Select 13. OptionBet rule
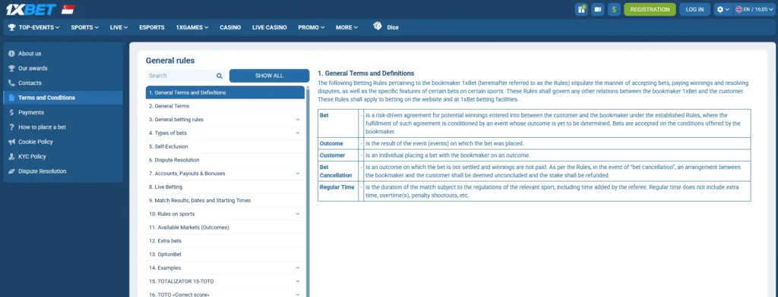778x297 pixels. click(225, 254)
